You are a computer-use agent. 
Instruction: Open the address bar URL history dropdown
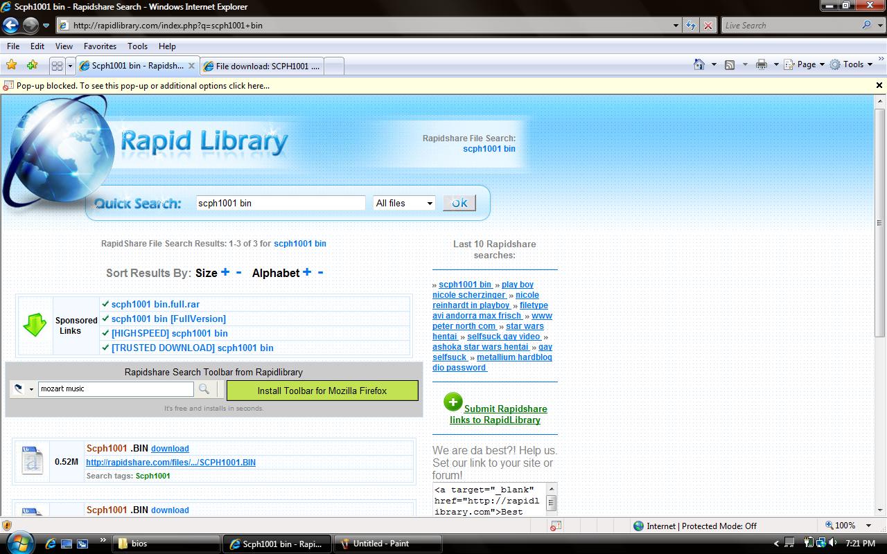click(x=676, y=26)
